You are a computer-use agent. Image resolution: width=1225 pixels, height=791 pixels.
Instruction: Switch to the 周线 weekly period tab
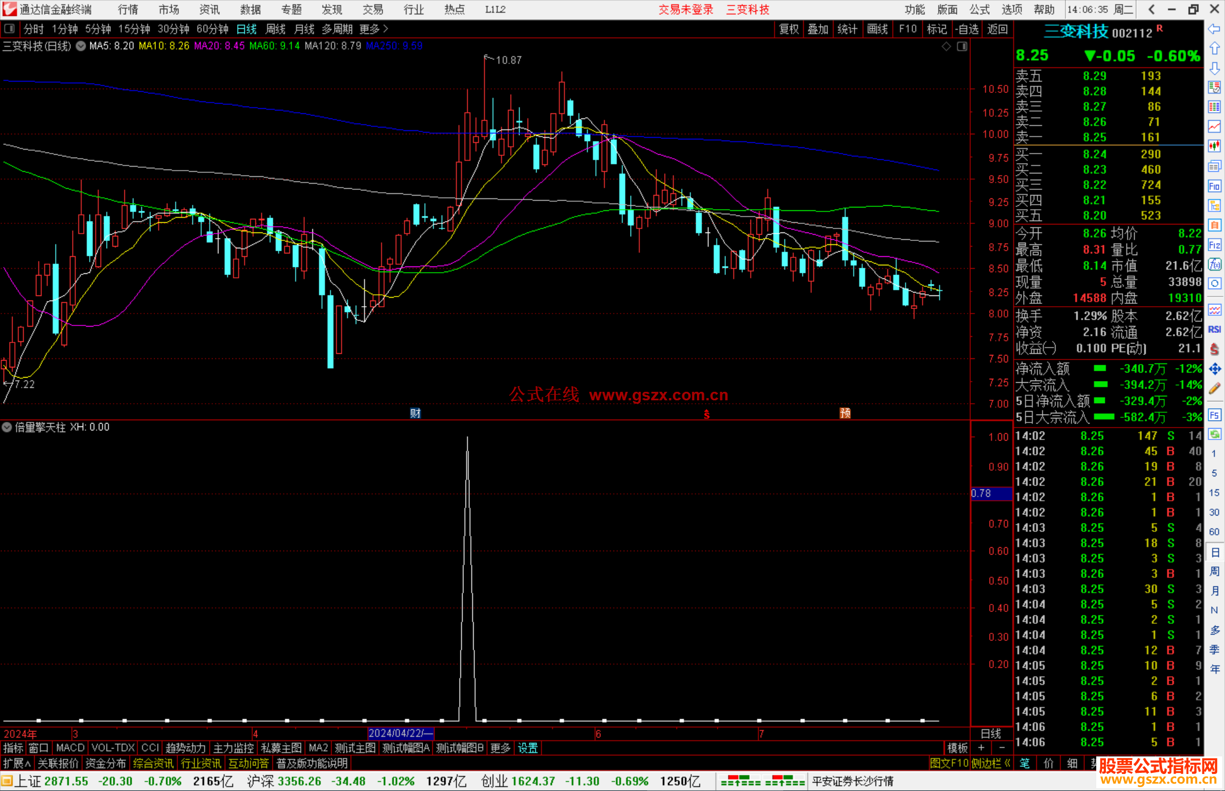coord(276,29)
